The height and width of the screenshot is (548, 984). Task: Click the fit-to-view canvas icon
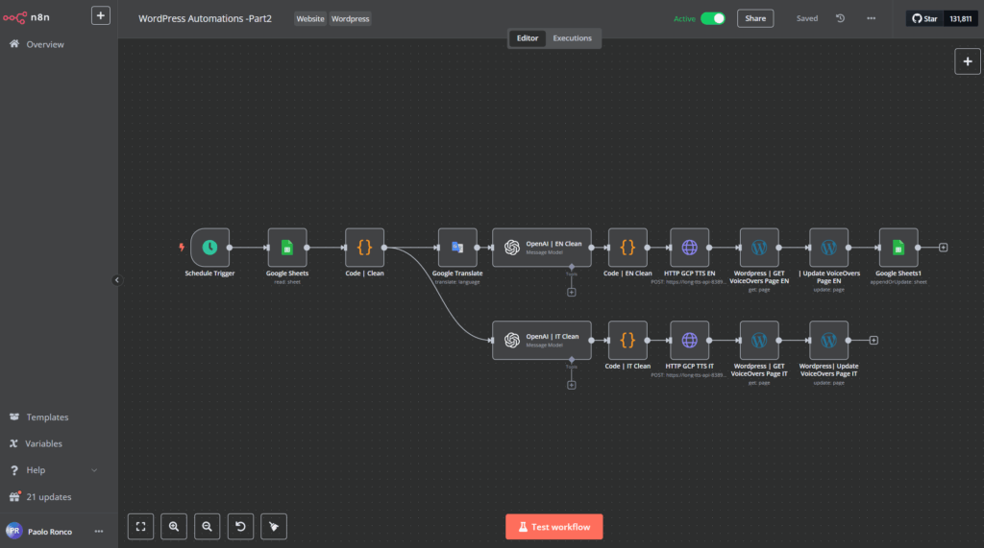pyautogui.click(x=140, y=527)
